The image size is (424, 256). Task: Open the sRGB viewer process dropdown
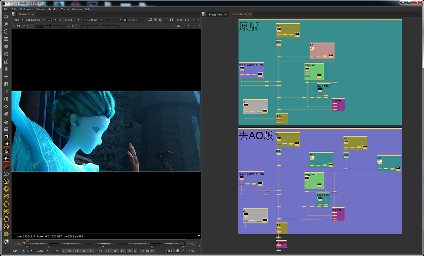pyautogui.click(x=72, y=20)
